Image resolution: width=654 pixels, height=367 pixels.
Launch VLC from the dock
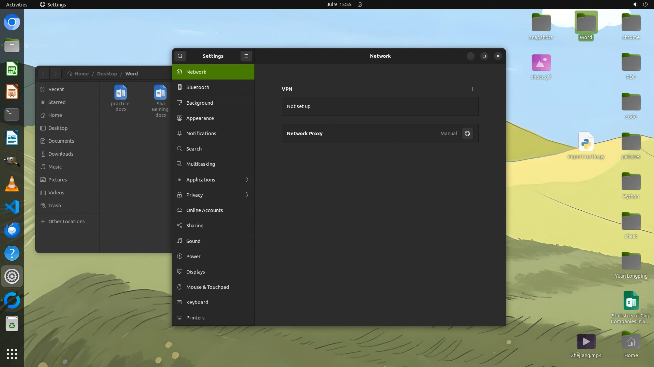coord(12,184)
